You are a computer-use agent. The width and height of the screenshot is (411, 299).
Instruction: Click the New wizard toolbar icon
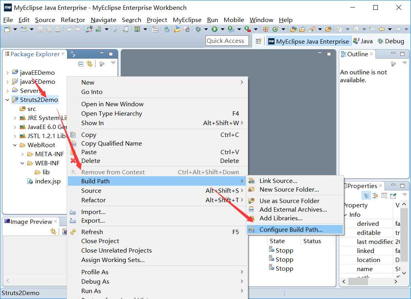[7, 29]
